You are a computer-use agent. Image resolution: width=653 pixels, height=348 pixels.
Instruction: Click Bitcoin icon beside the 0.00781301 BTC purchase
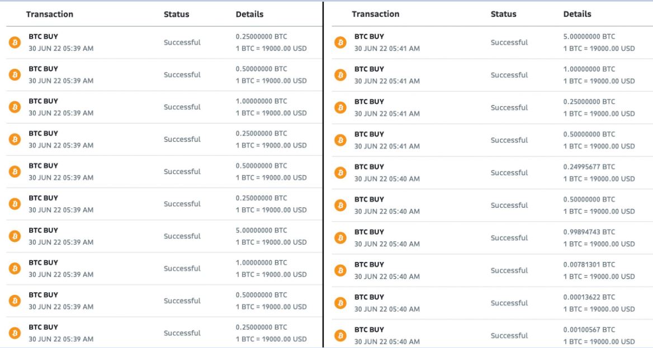340,270
